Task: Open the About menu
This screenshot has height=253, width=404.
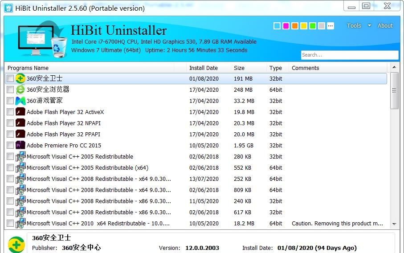Action: [385, 25]
